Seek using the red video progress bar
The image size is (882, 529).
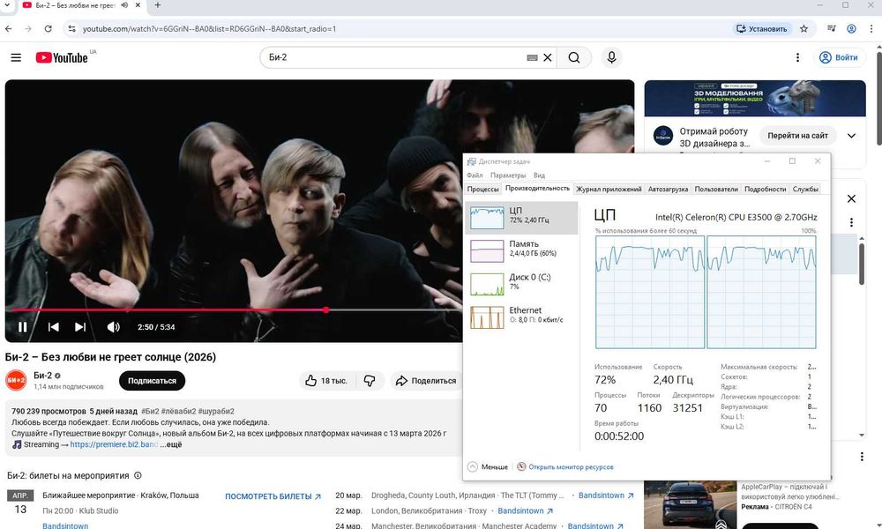(x=234, y=309)
